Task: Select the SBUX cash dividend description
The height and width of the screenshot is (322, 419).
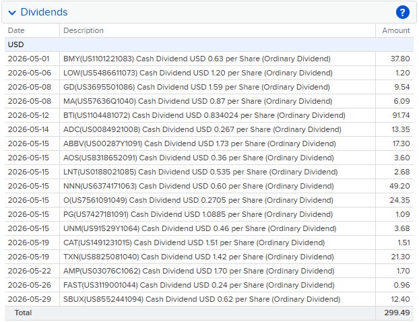Action: tap(201, 300)
